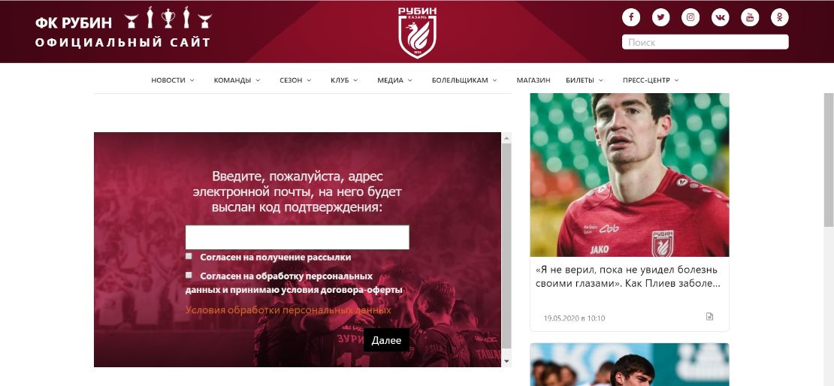The image size is (834, 386).
Task: Focus the email address input field
Action: pyautogui.click(x=298, y=237)
